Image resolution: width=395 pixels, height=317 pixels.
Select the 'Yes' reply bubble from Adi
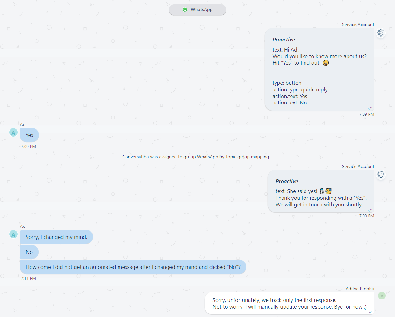(x=29, y=135)
